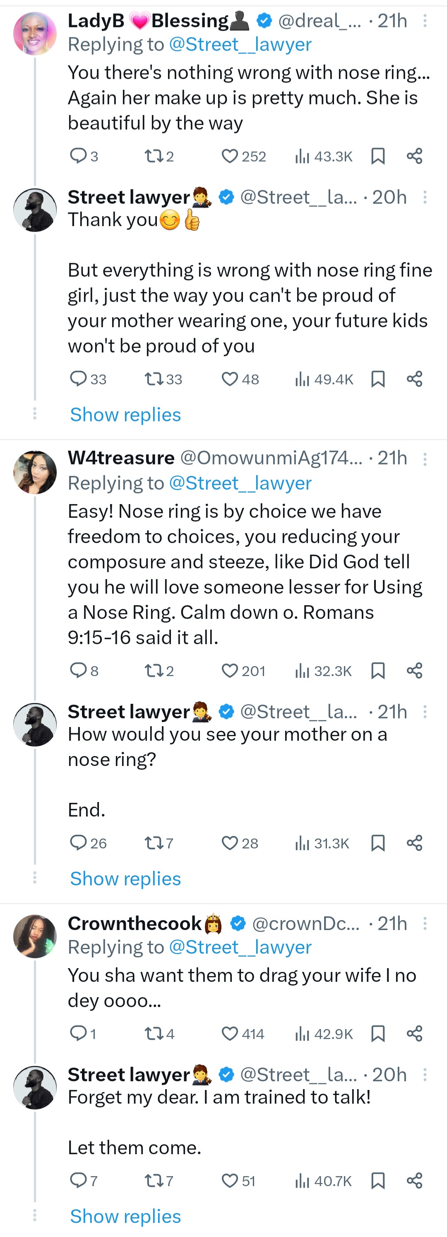Show replies under the 'End.' tweet
The width and height of the screenshot is (447, 1237).
tap(125, 878)
